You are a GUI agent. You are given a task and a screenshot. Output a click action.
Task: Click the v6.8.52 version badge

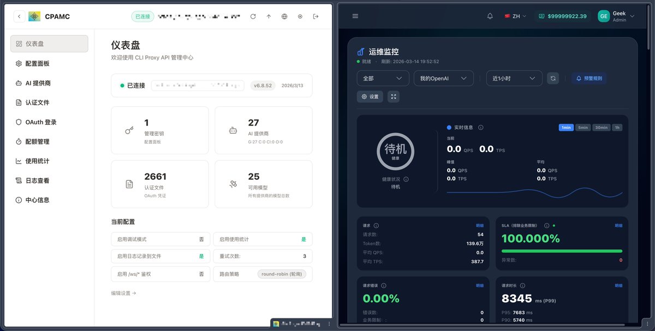(x=263, y=86)
